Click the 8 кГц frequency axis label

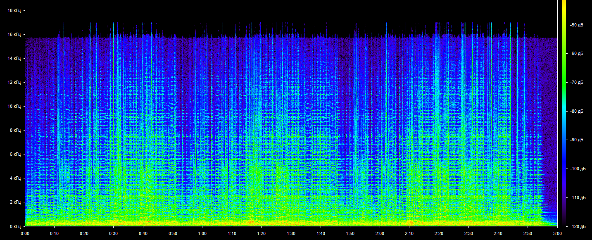click(15, 131)
